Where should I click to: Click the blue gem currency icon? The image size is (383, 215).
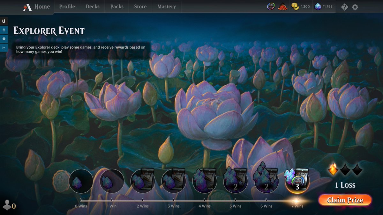[318, 6]
